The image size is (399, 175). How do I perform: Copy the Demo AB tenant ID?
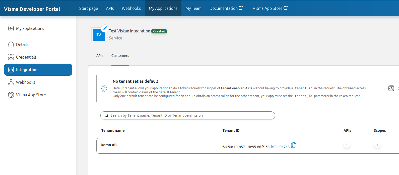click(x=294, y=145)
